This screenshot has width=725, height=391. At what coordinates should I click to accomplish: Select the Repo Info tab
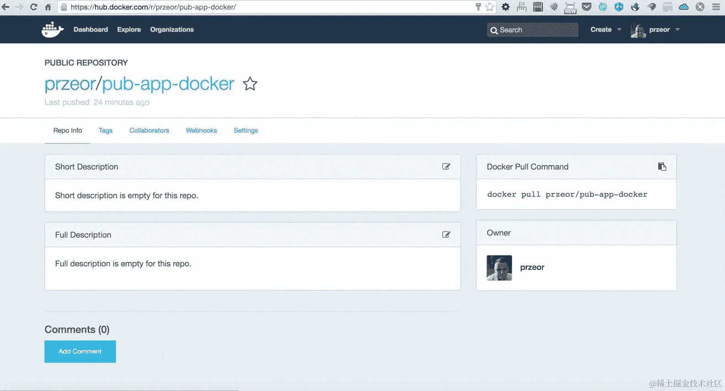68,130
